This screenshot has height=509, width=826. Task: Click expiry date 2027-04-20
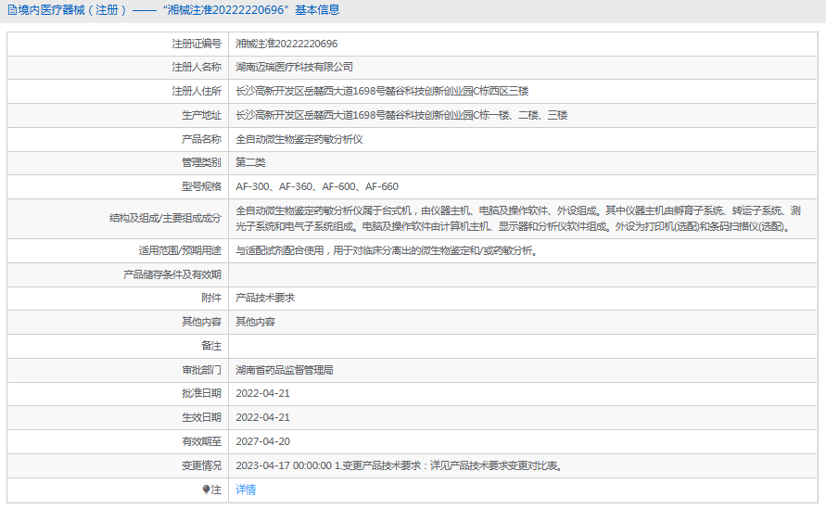tap(263, 441)
